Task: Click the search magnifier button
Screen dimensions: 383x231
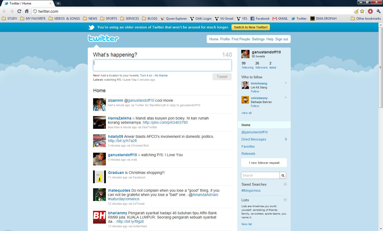Action: tap(283, 176)
